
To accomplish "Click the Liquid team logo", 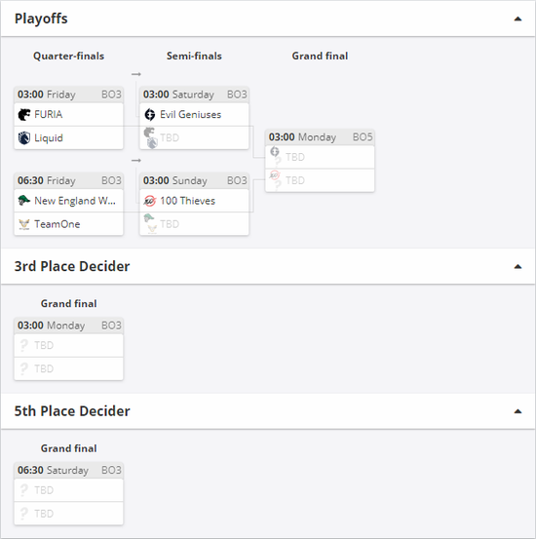I will click(x=24, y=137).
